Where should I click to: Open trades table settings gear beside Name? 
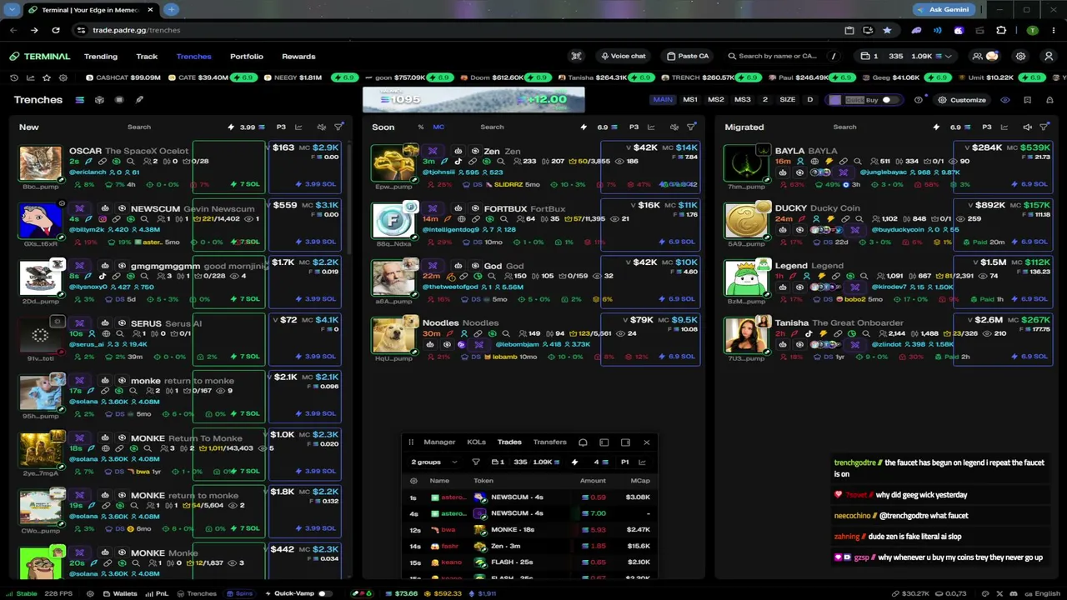pyautogui.click(x=413, y=481)
